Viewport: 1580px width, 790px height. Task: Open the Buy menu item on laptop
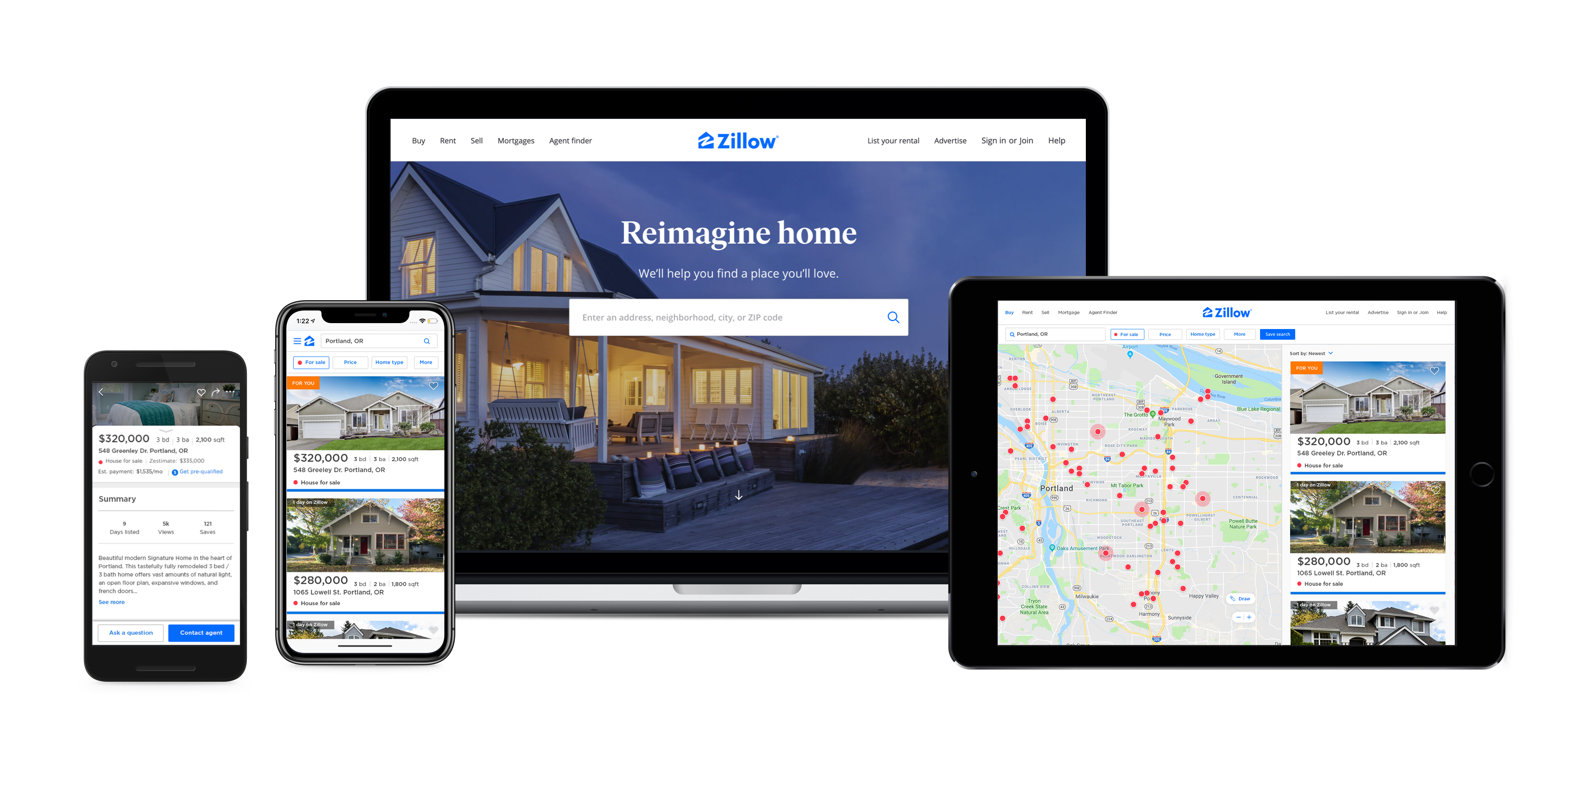click(418, 141)
